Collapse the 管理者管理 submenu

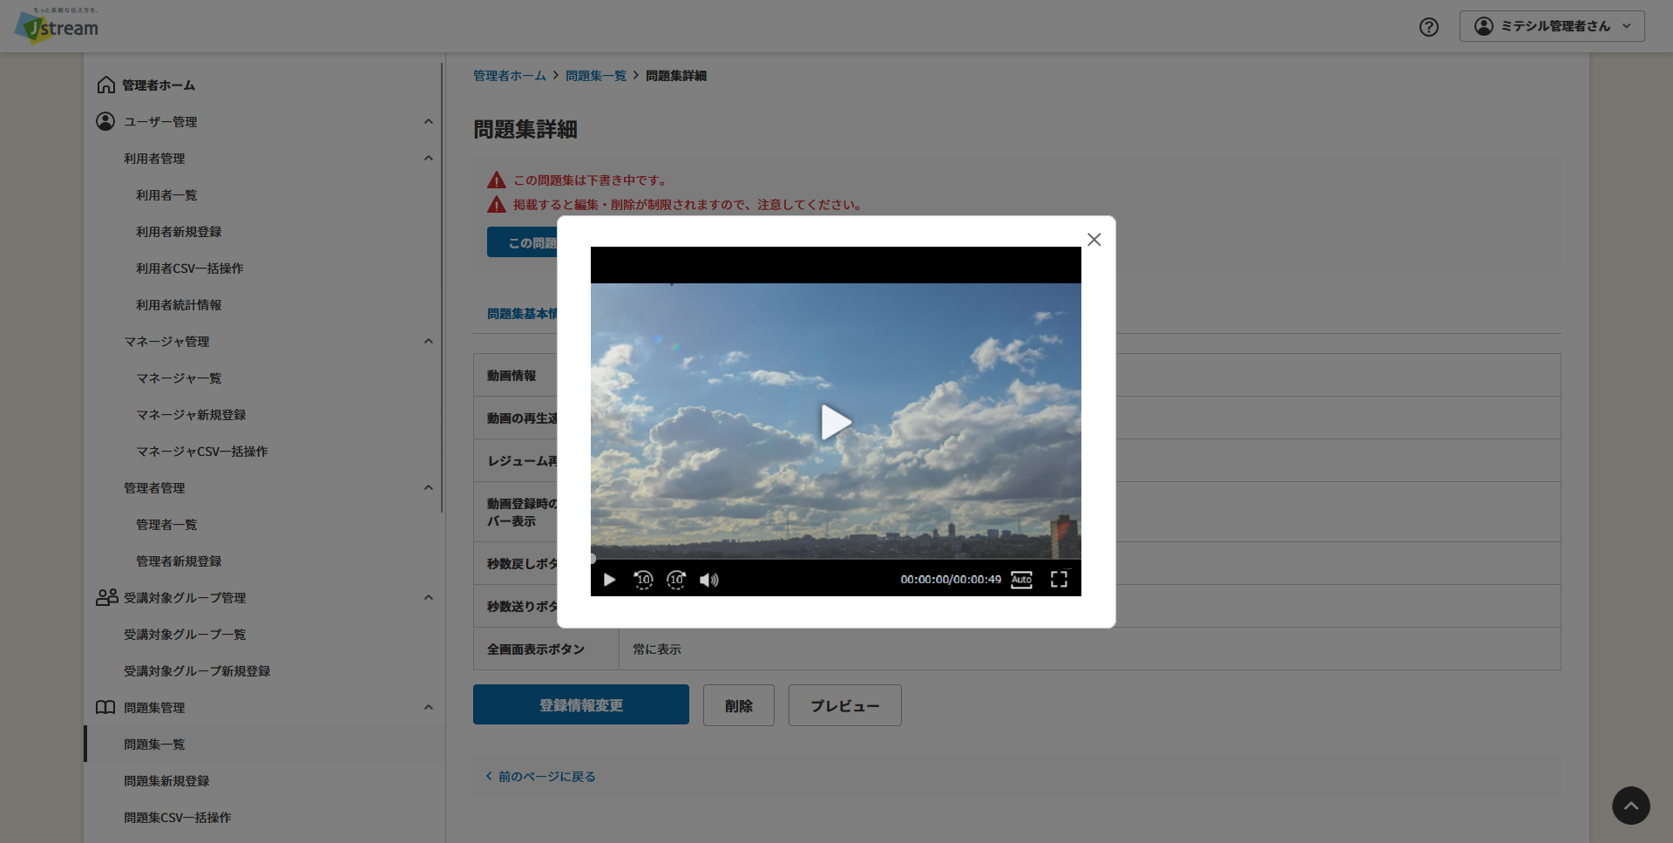point(428,487)
